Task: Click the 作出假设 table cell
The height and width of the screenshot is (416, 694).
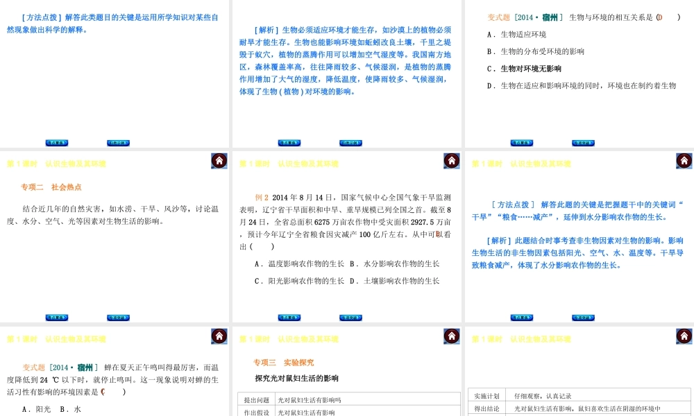Action: pos(257,412)
